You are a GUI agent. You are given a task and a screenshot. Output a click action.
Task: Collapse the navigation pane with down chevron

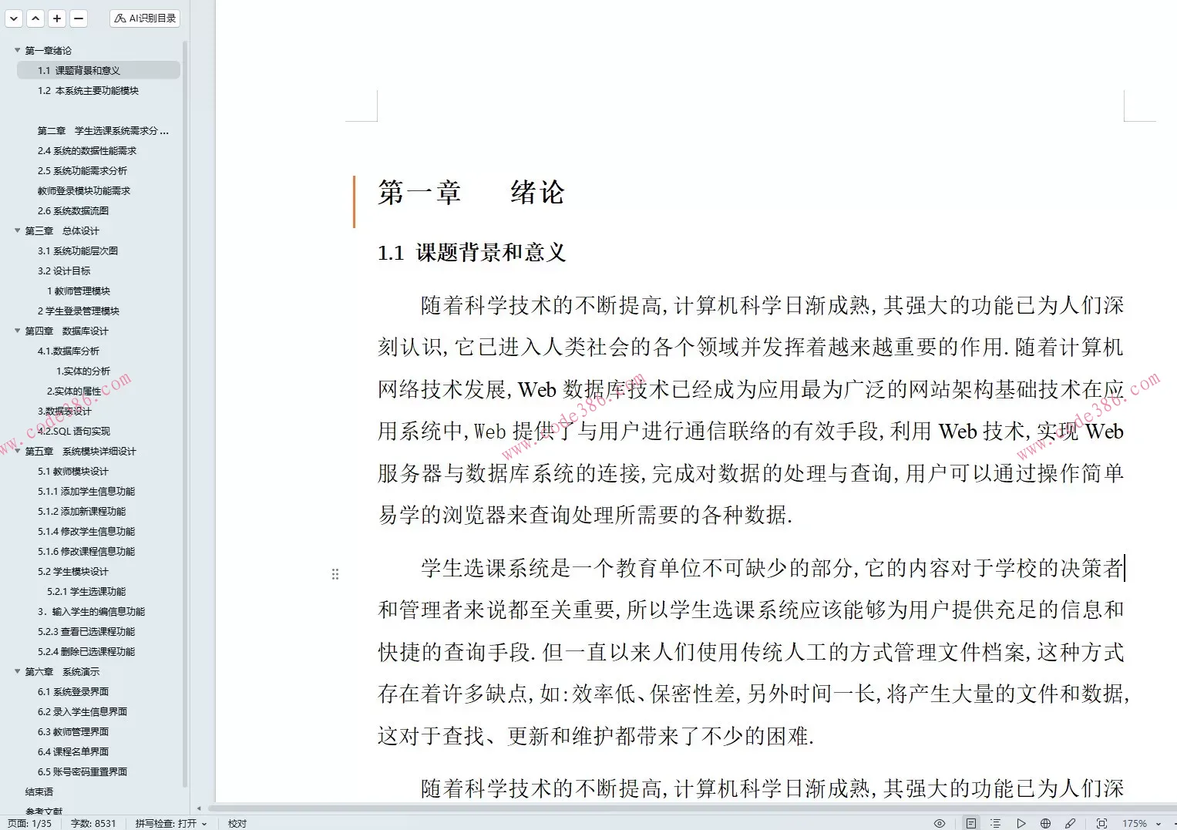(x=13, y=18)
